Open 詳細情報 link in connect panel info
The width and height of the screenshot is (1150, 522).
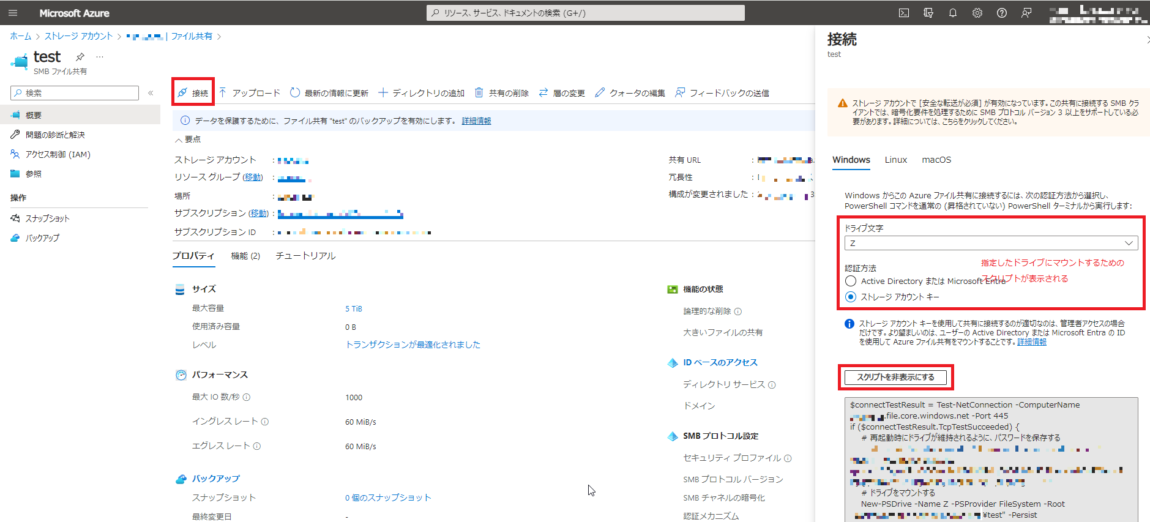[1032, 342]
